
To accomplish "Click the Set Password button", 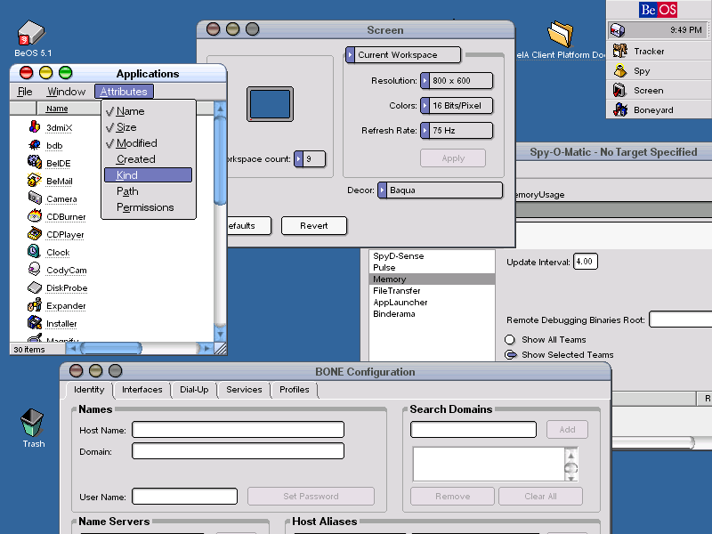I will [x=311, y=497].
